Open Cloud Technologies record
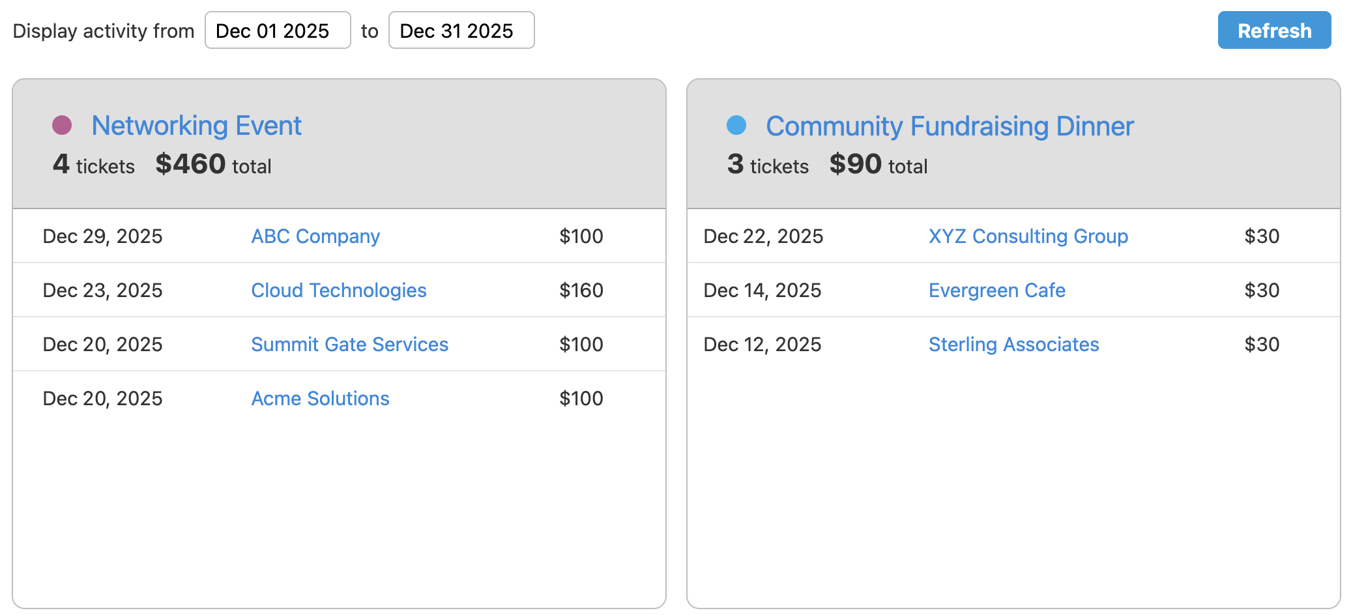The height and width of the screenshot is (615, 1351). (338, 291)
